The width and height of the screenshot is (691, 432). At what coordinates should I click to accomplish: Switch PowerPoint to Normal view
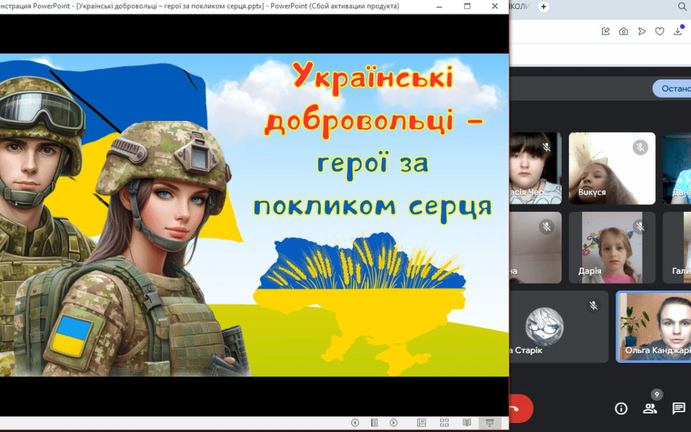coord(422,423)
